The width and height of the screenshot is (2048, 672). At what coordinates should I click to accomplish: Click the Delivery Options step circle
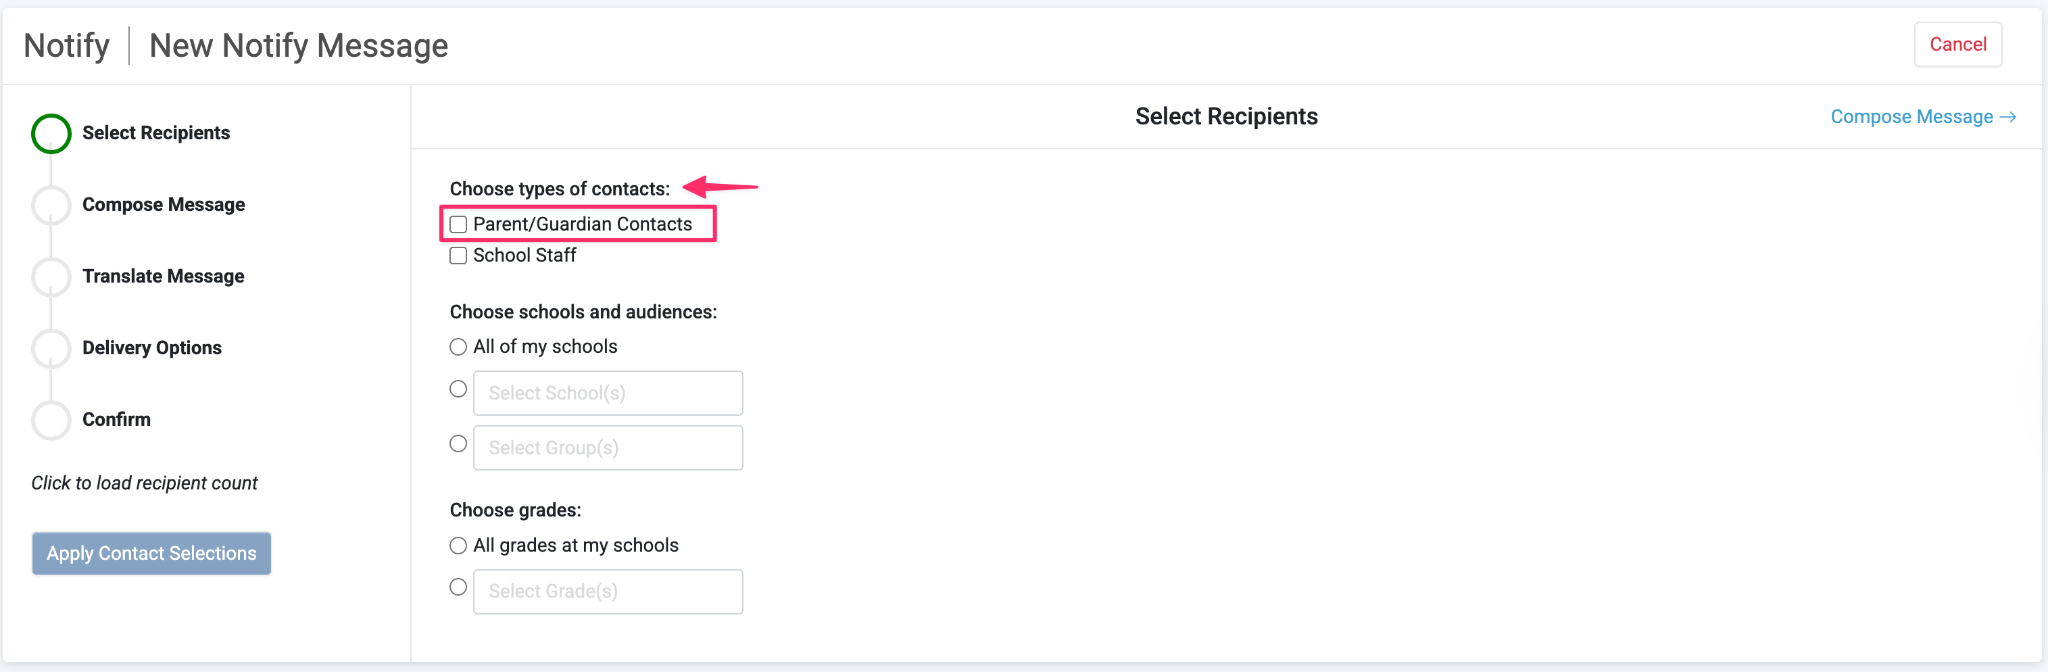51,348
